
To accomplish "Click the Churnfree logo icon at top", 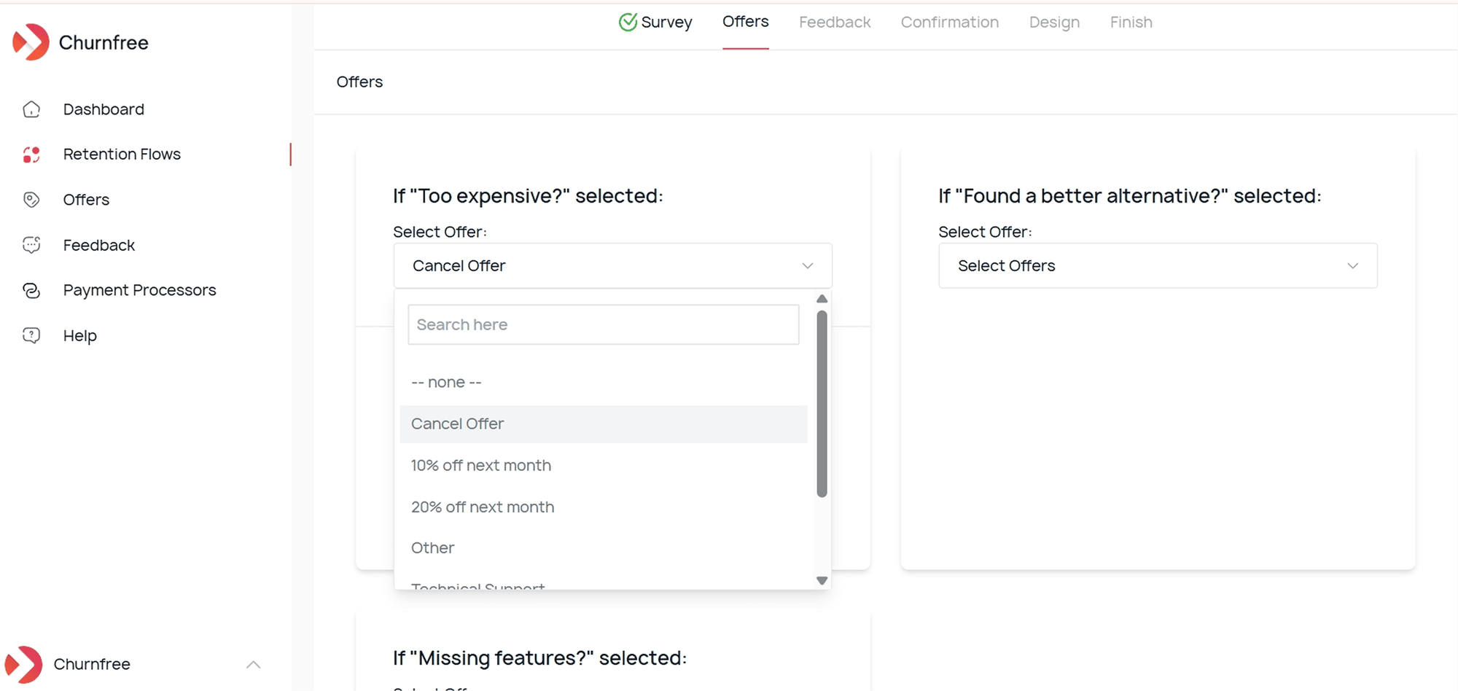I will (x=31, y=42).
